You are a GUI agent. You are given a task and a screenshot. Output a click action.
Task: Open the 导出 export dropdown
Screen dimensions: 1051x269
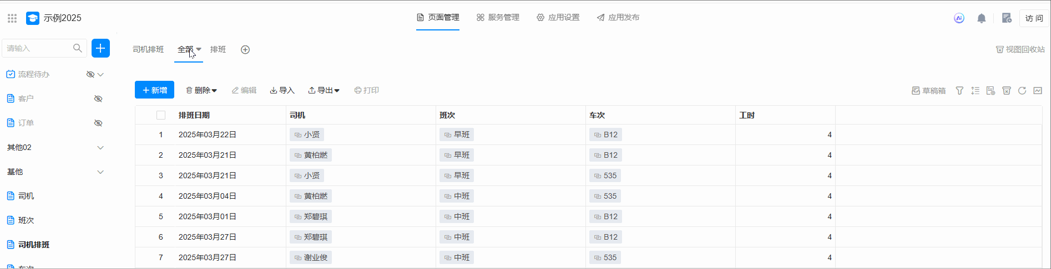(324, 90)
